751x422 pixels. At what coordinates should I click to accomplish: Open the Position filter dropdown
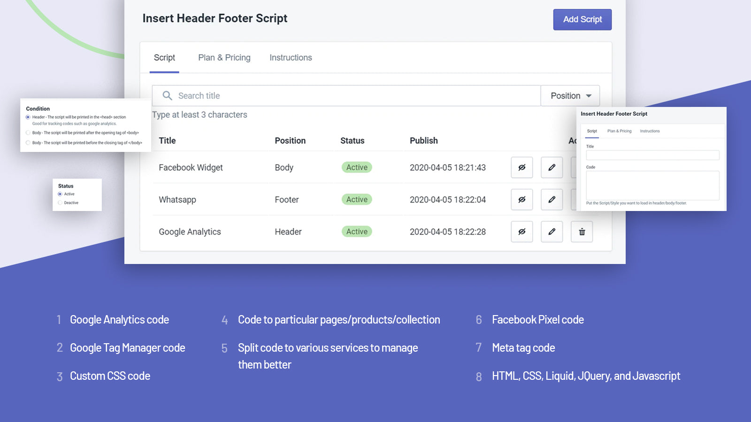[x=570, y=96]
